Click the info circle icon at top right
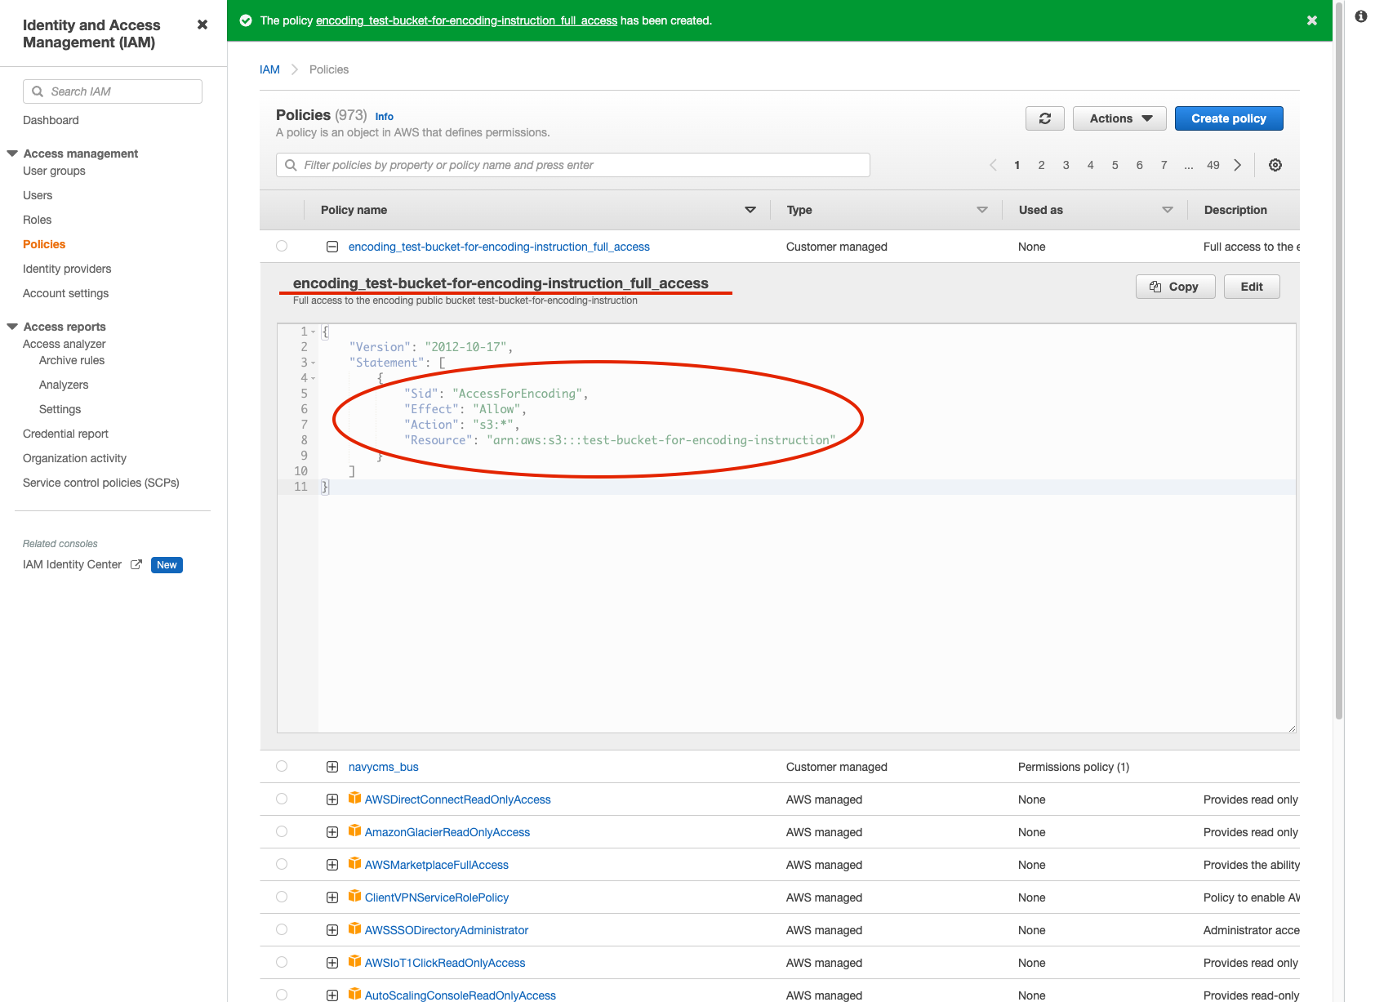1375x1002 pixels. pos(1360,16)
